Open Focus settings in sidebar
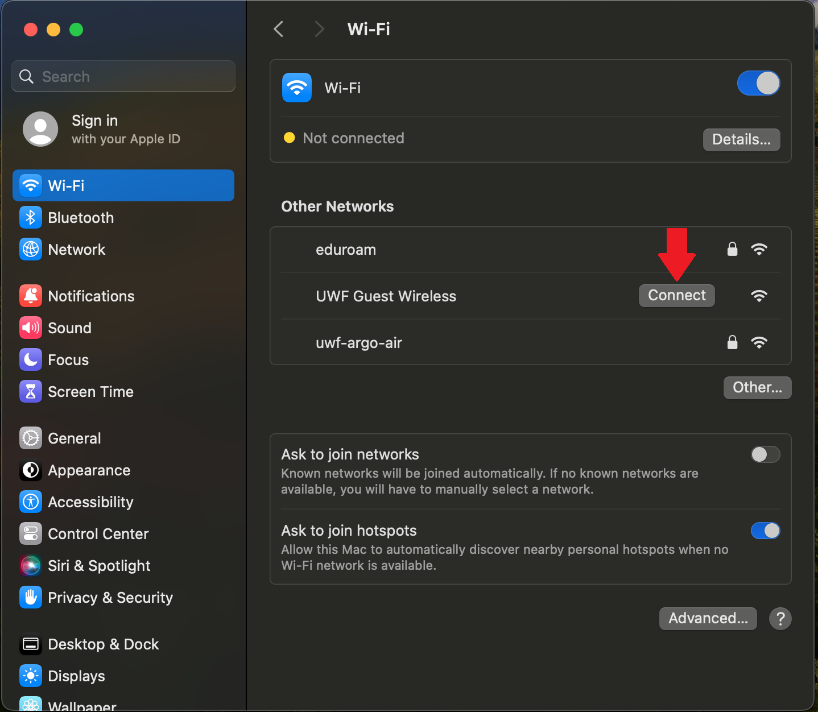This screenshot has height=712, width=818. tap(123, 359)
